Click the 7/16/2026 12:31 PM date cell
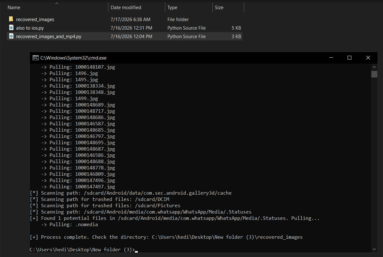Viewport: 383px width, 257px height. click(x=131, y=28)
